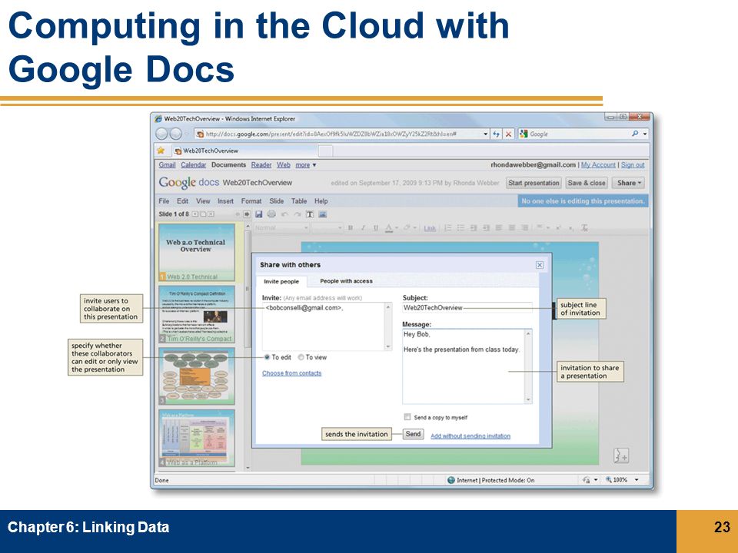Click the Start presentation button
This screenshot has height=553, width=738.
[x=534, y=183]
